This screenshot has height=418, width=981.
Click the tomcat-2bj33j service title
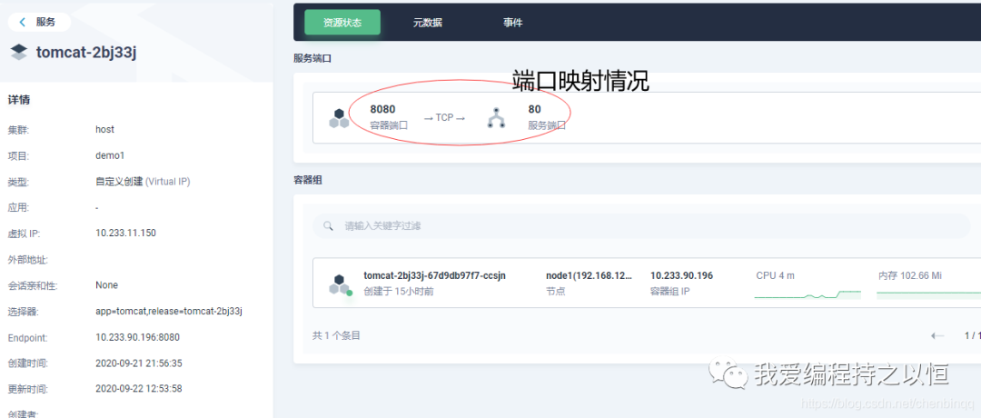tap(86, 52)
